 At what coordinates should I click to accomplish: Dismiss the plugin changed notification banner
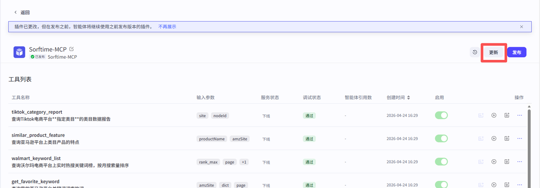(x=521, y=27)
